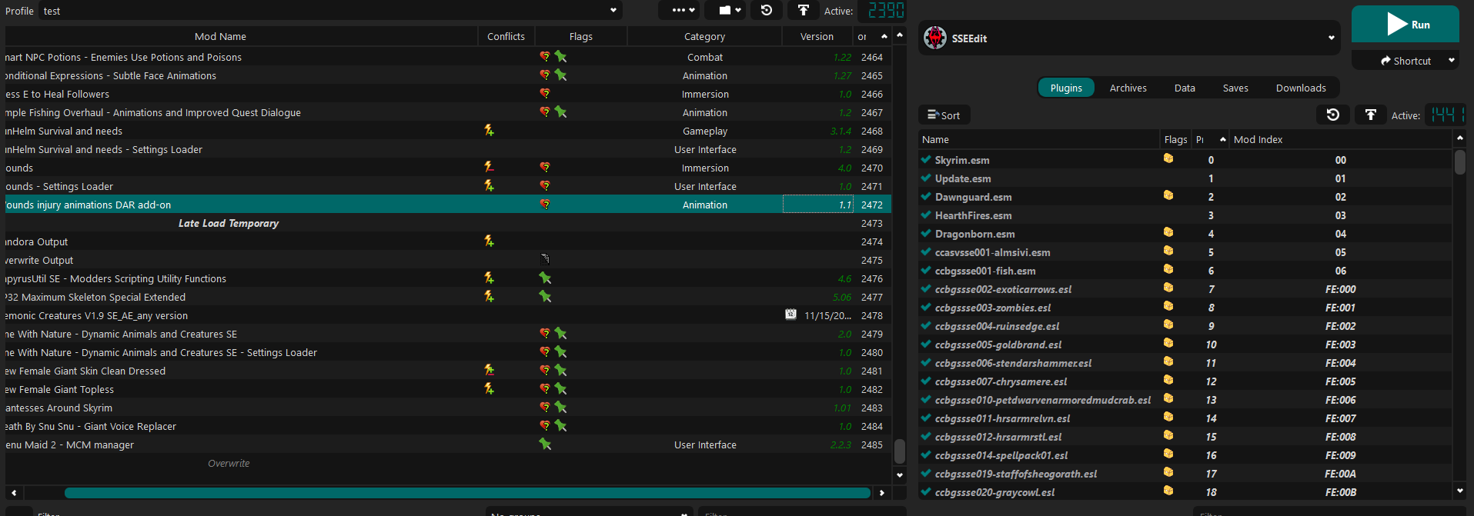
Task: Click the Version column header
Action: point(817,36)
